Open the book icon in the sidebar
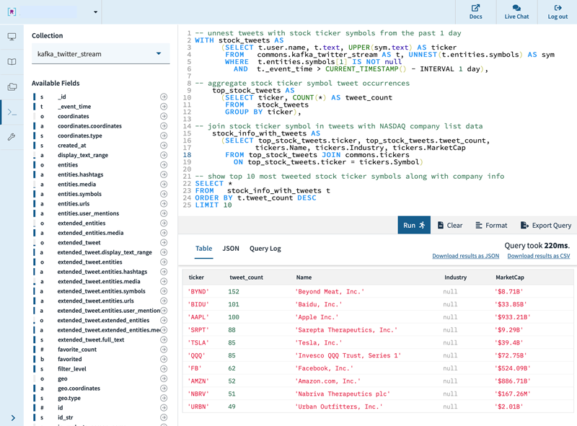 [x=12, y=61]
